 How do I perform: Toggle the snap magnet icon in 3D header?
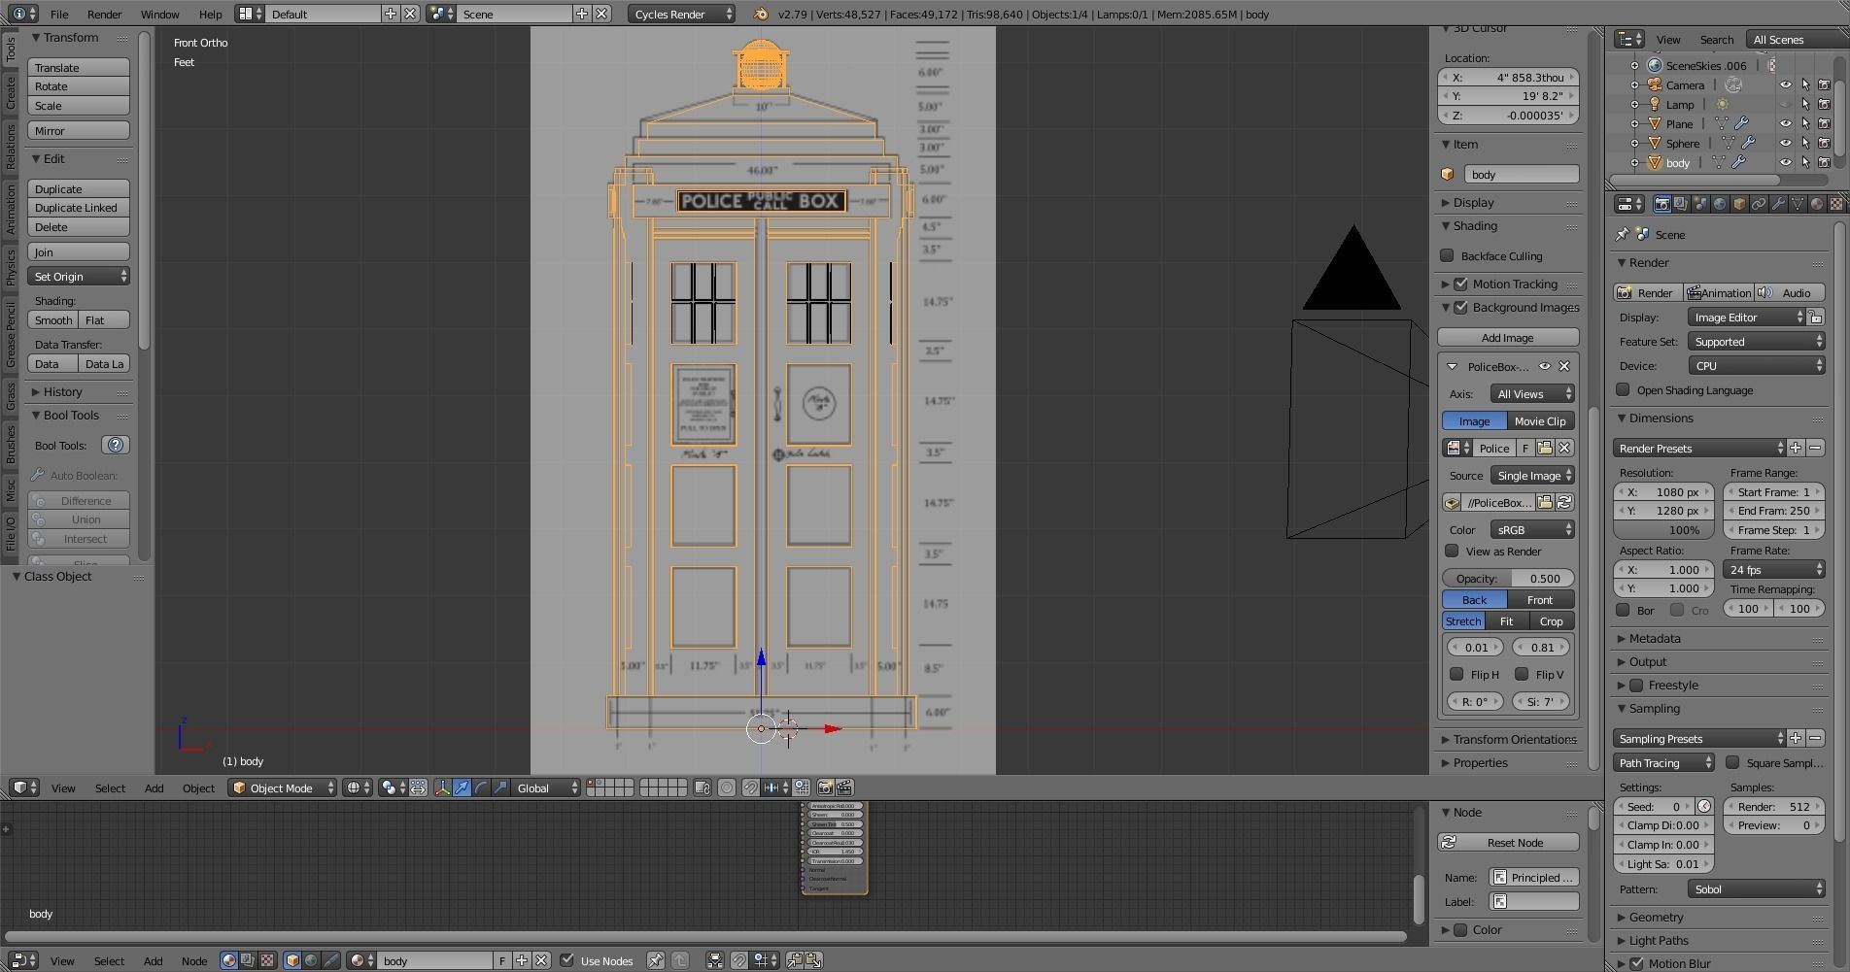[x=751, y=788]
